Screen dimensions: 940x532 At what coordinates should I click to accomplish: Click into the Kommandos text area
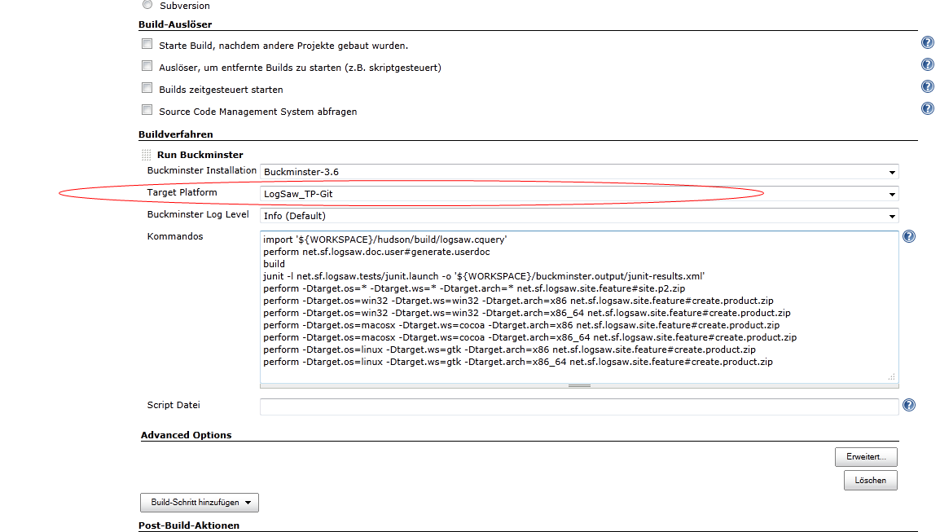tap(579, 307)
